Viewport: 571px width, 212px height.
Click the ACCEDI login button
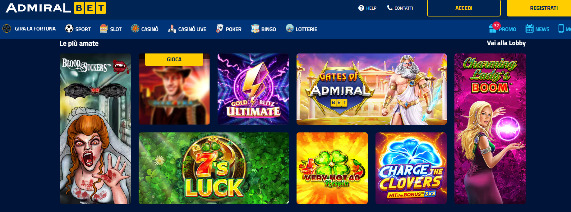pyautogui.click(x=464, y=8)
